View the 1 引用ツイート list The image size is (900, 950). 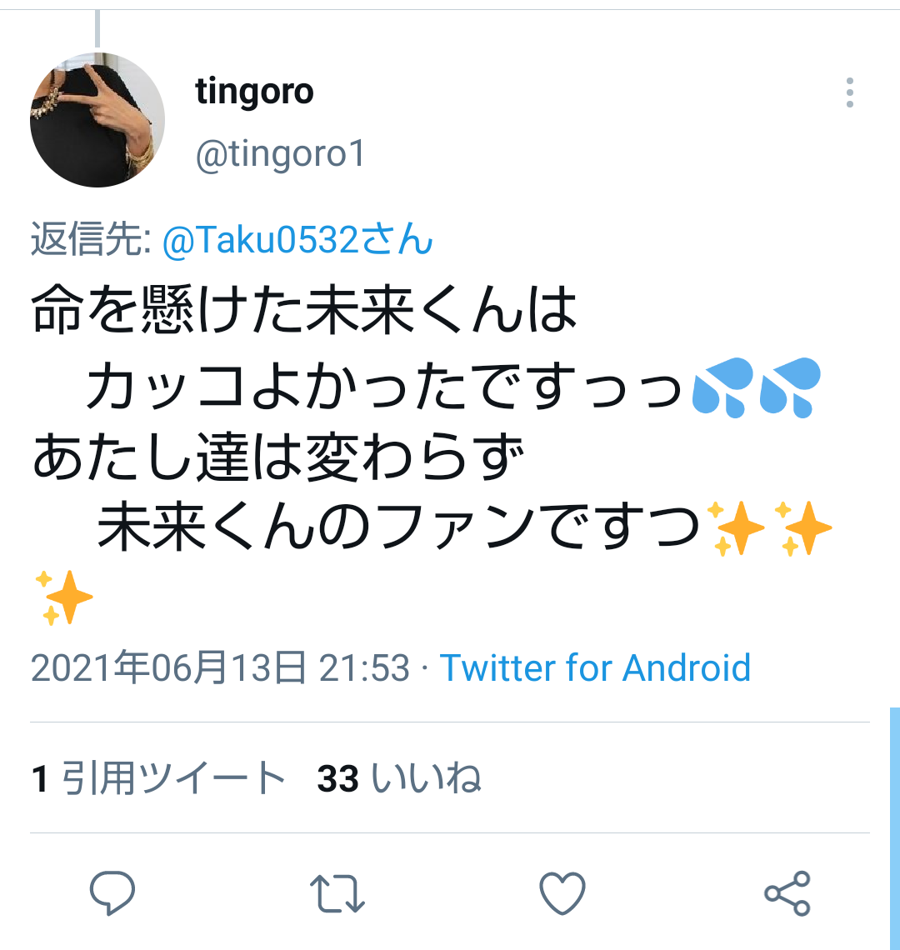point(158,778)
